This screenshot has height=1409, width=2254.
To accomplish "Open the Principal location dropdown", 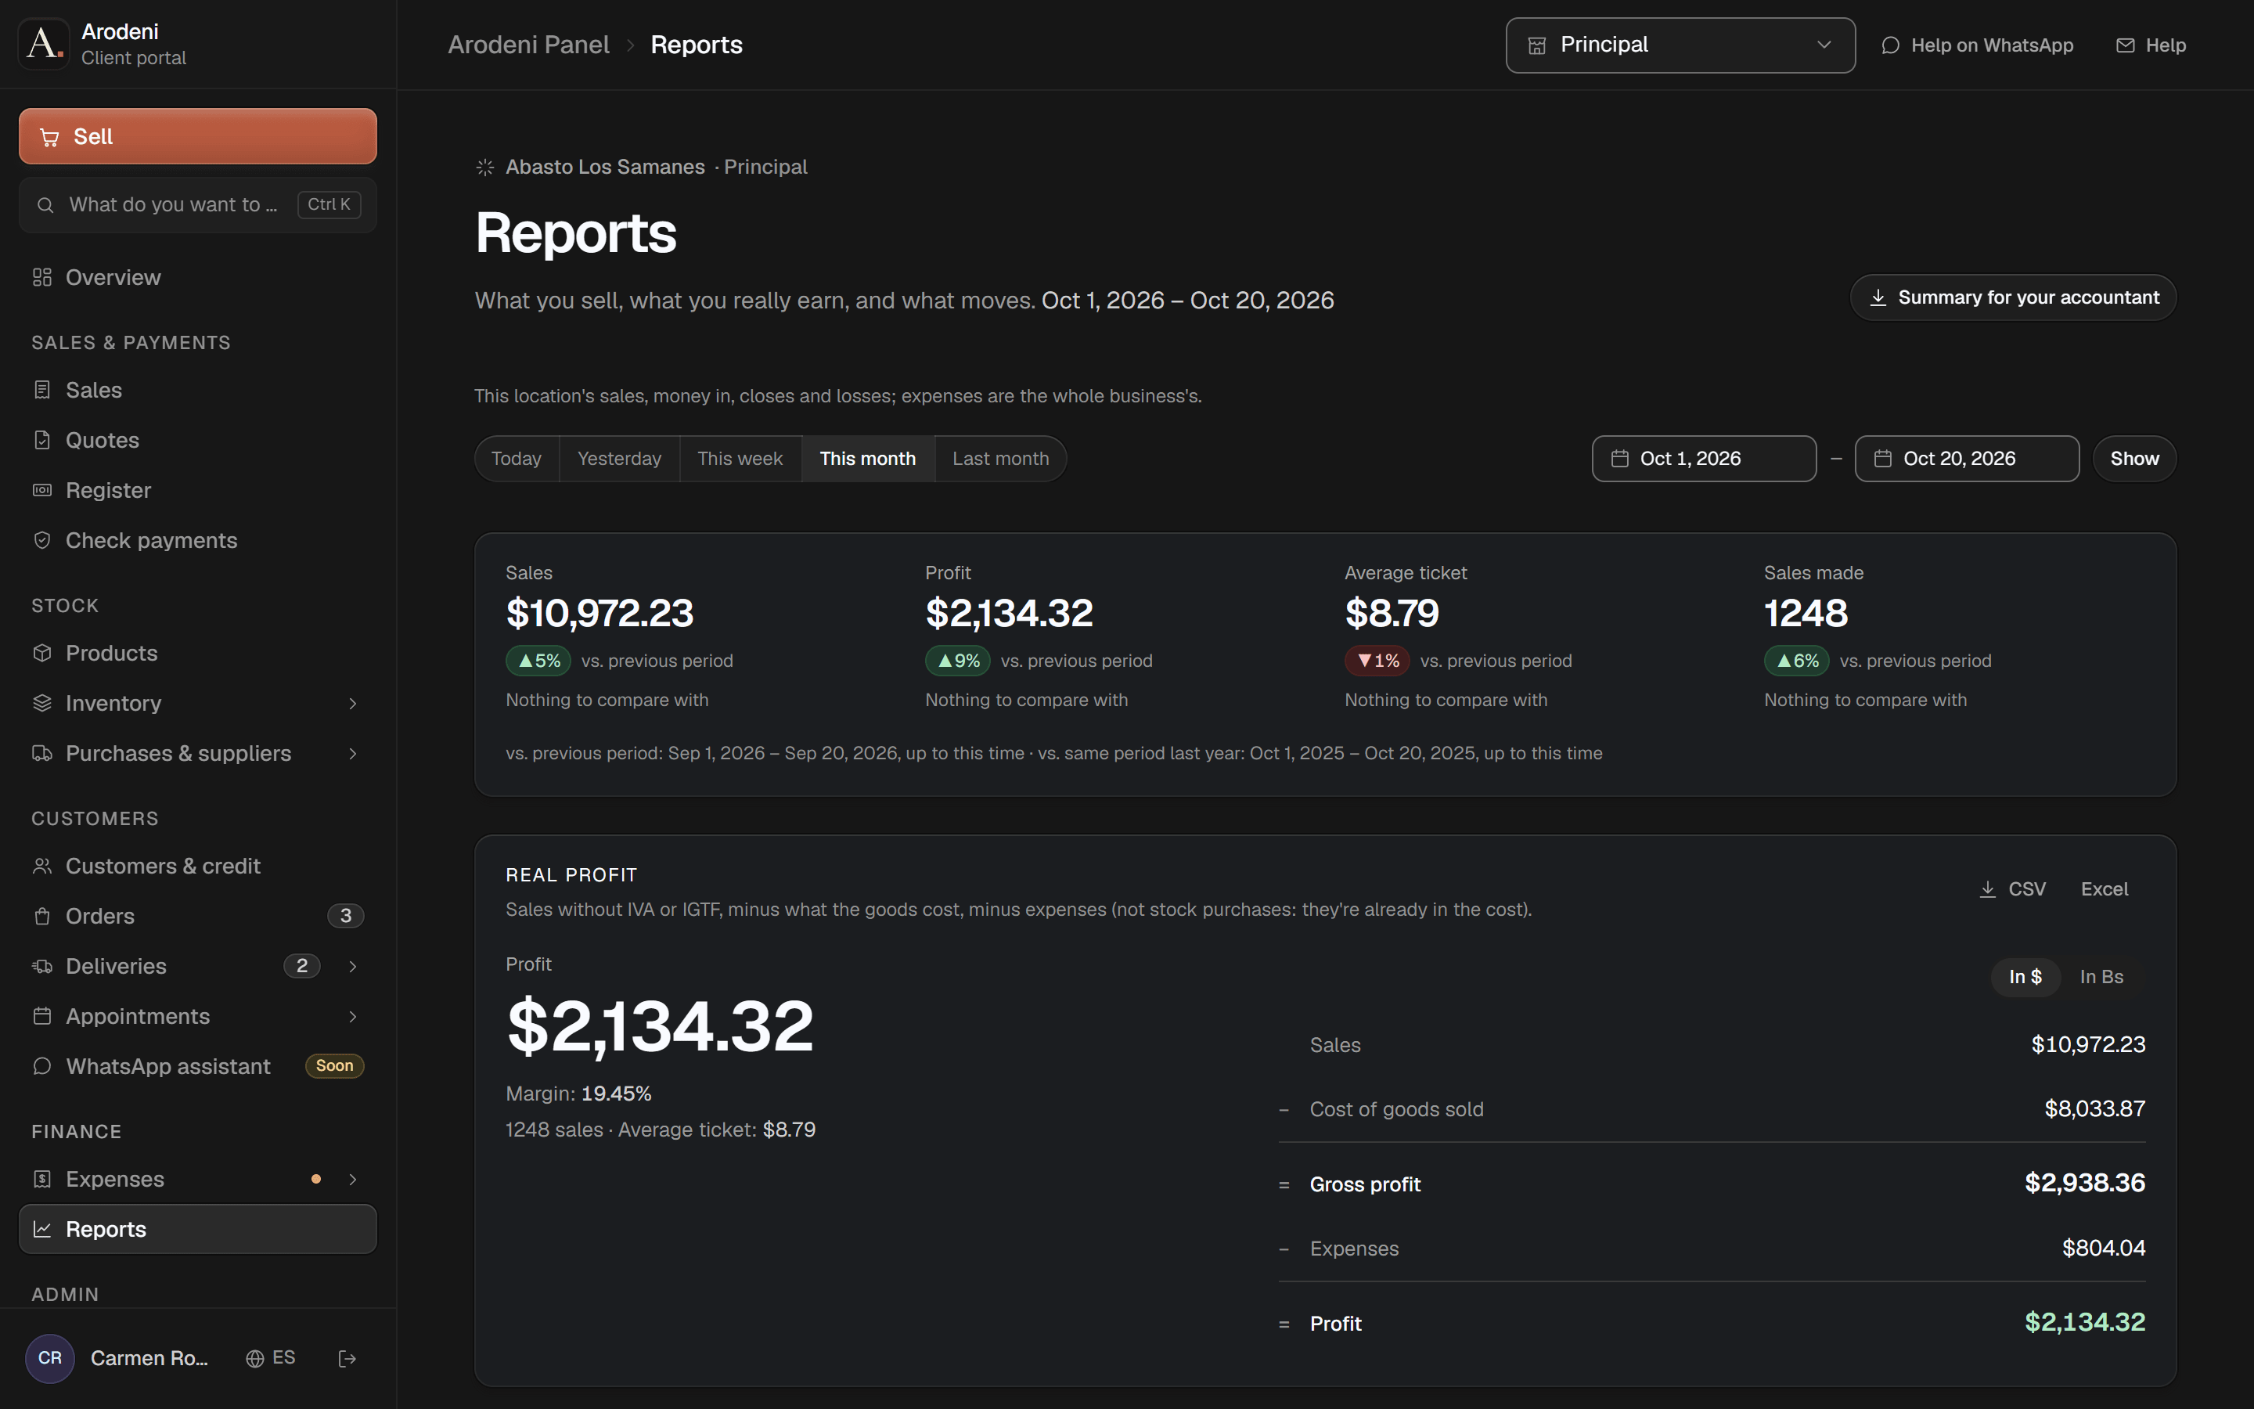I will [1680, 45].
